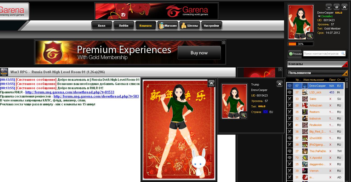
Task: Switch to the Лобби tab
Action: point(123,26)
